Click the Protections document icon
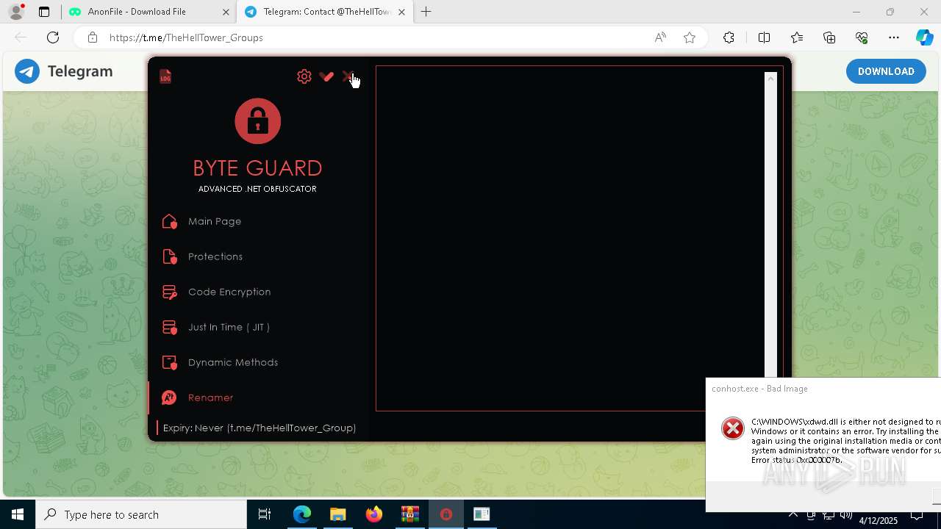Image resolution: width=941 pixels, height=529 pixels. pos(170,256)
